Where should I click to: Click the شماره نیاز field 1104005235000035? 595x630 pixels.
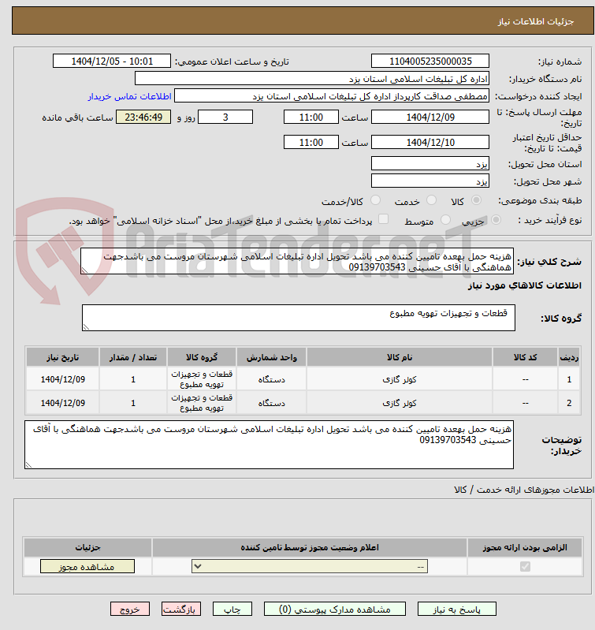click(x=430, y=62)
